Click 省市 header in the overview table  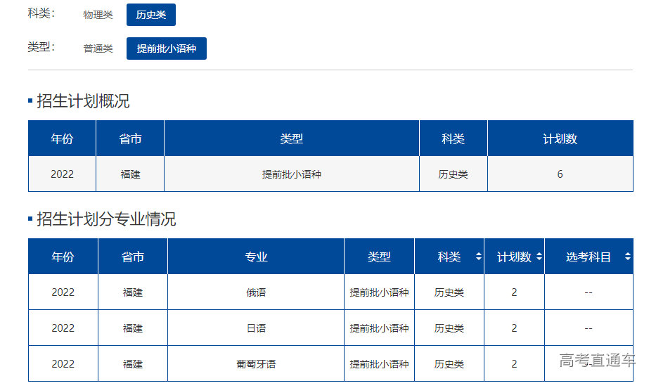pos(130,139)
